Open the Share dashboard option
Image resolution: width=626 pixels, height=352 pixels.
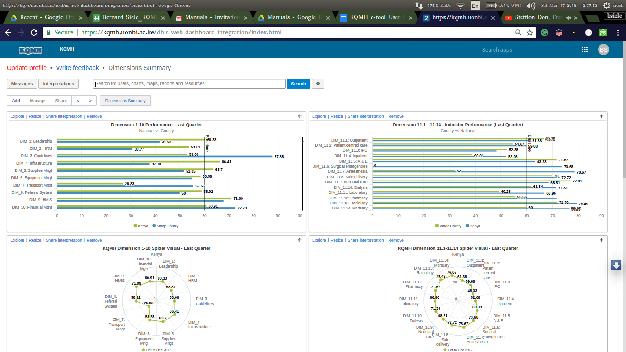[61, 101]
